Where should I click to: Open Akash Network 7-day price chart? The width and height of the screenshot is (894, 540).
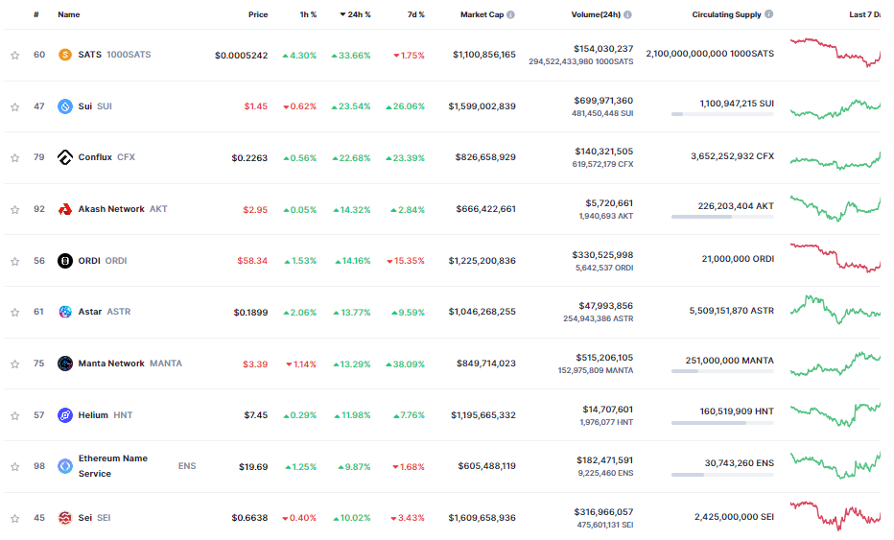835,208
